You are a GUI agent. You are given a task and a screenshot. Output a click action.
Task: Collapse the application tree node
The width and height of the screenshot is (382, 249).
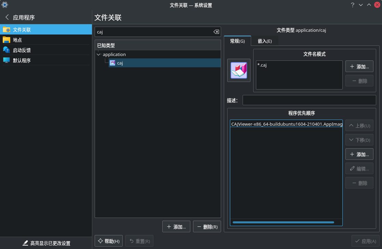[x=98, y=54]
